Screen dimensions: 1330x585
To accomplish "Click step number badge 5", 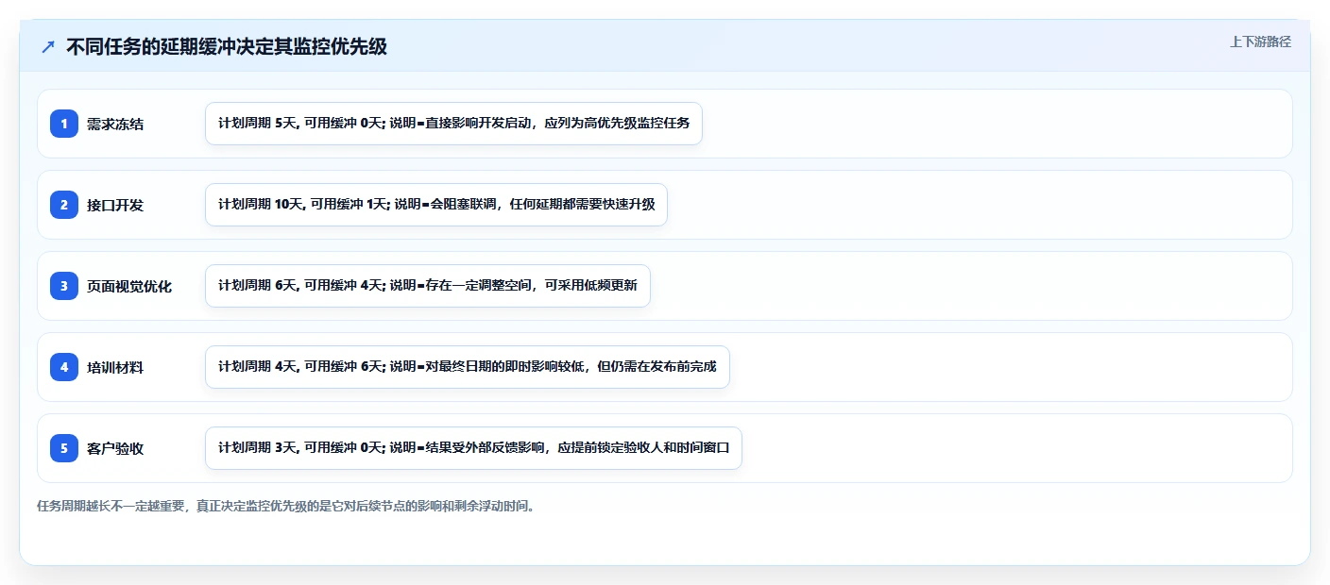I will [x=64, y=448].
